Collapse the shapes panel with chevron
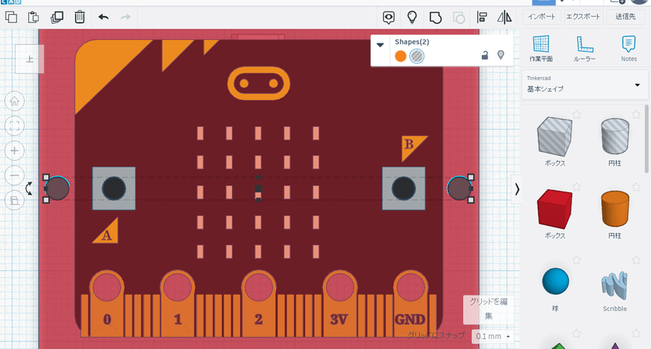 (x=516, y=190)
